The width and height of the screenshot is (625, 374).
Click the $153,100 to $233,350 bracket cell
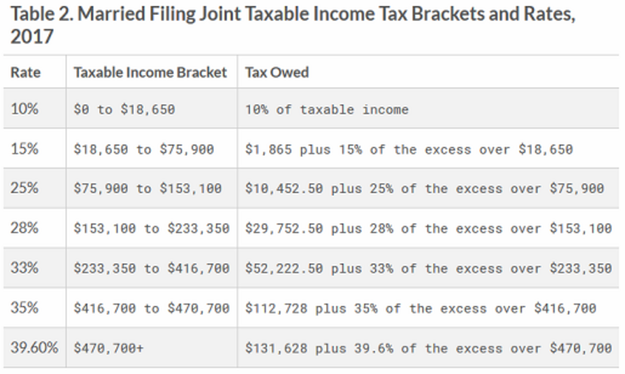pos(151,228)
